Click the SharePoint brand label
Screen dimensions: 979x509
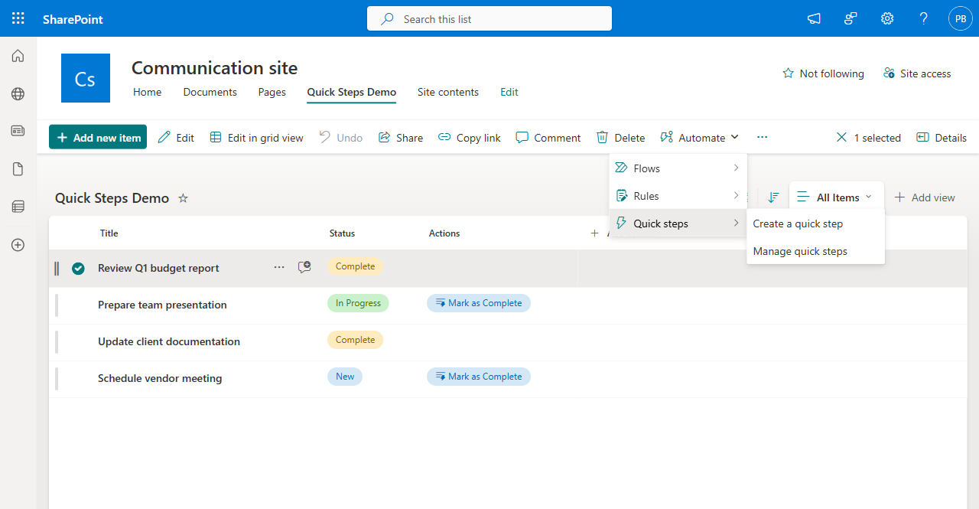click(x=73, y=19)
